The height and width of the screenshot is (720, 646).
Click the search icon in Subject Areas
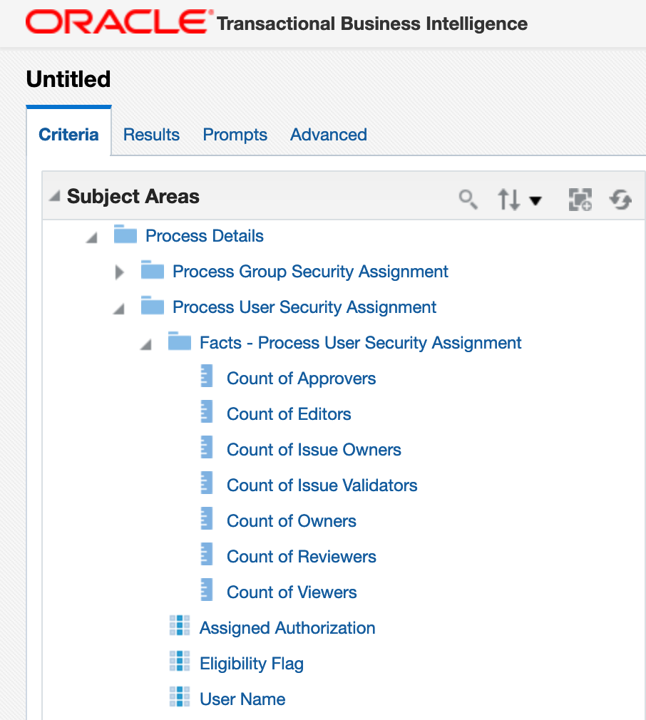click(468, 199)
